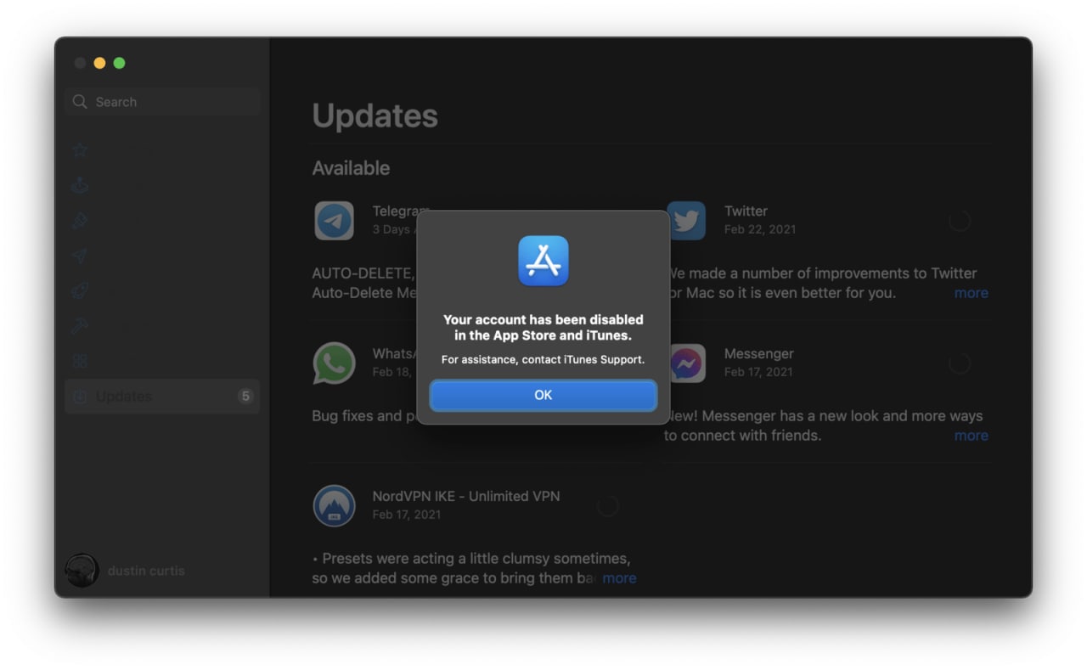This screenshot has width=1087, height=670.
Task: Click the Messenger app title
Action: click(x=759, y=354)
